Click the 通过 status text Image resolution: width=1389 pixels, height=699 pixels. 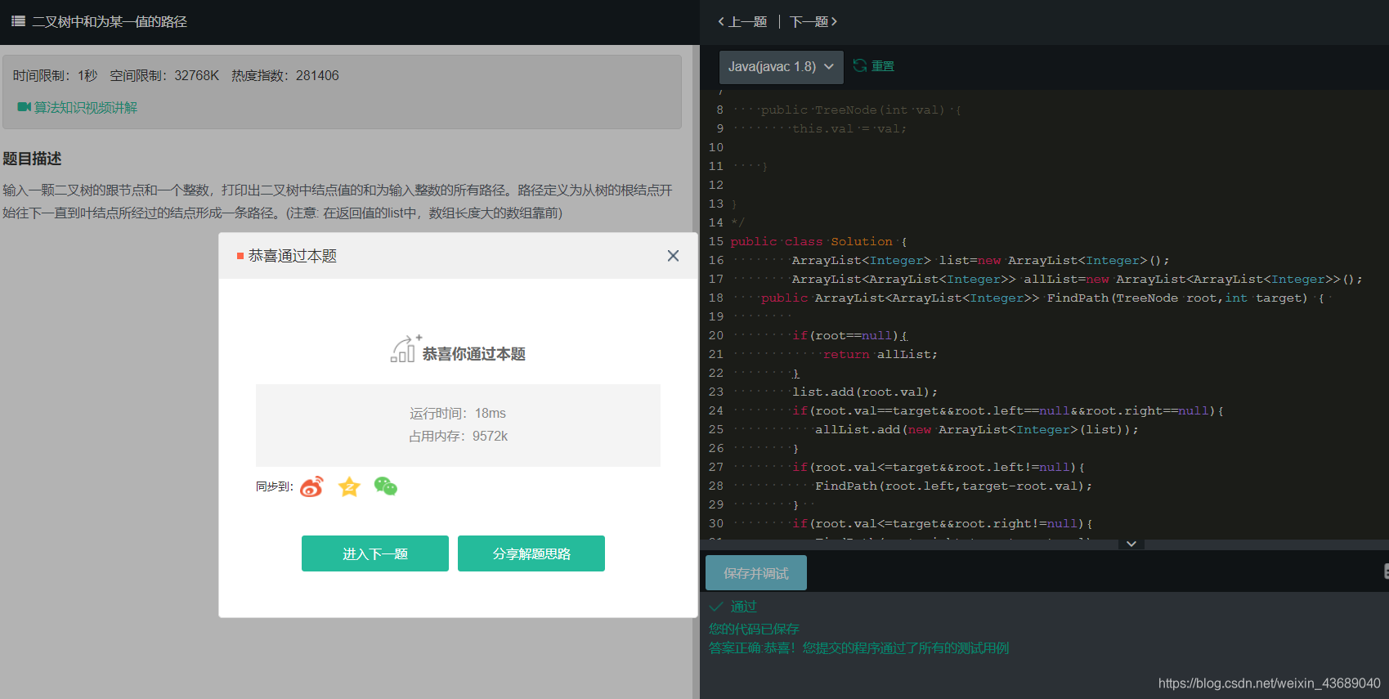tap(743, 607)
